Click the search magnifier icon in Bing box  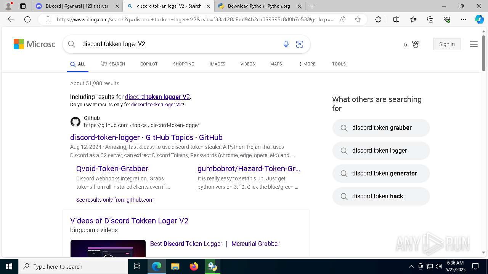point(71,44)
